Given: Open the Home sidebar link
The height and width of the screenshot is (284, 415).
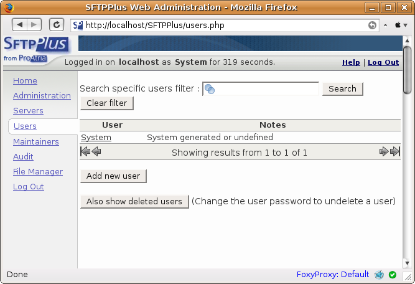Looking at the screenshot, I should [x=25, y=80].
